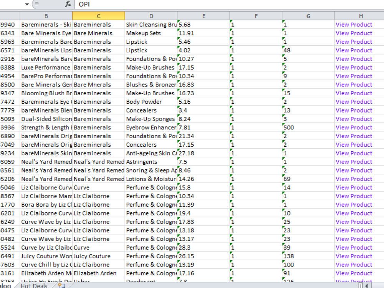Select the 'Skin Cleansing Bru' cell

click(x=151, y=25)
